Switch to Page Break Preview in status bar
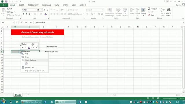Image resolution: width=185 pixels, height=104 pixels. [x=158, y=98]
